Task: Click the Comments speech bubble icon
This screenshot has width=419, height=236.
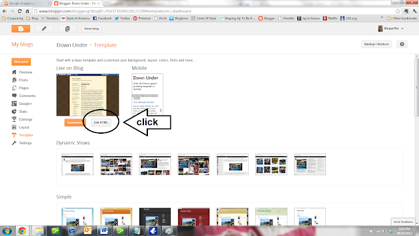Action: (14, 96)
